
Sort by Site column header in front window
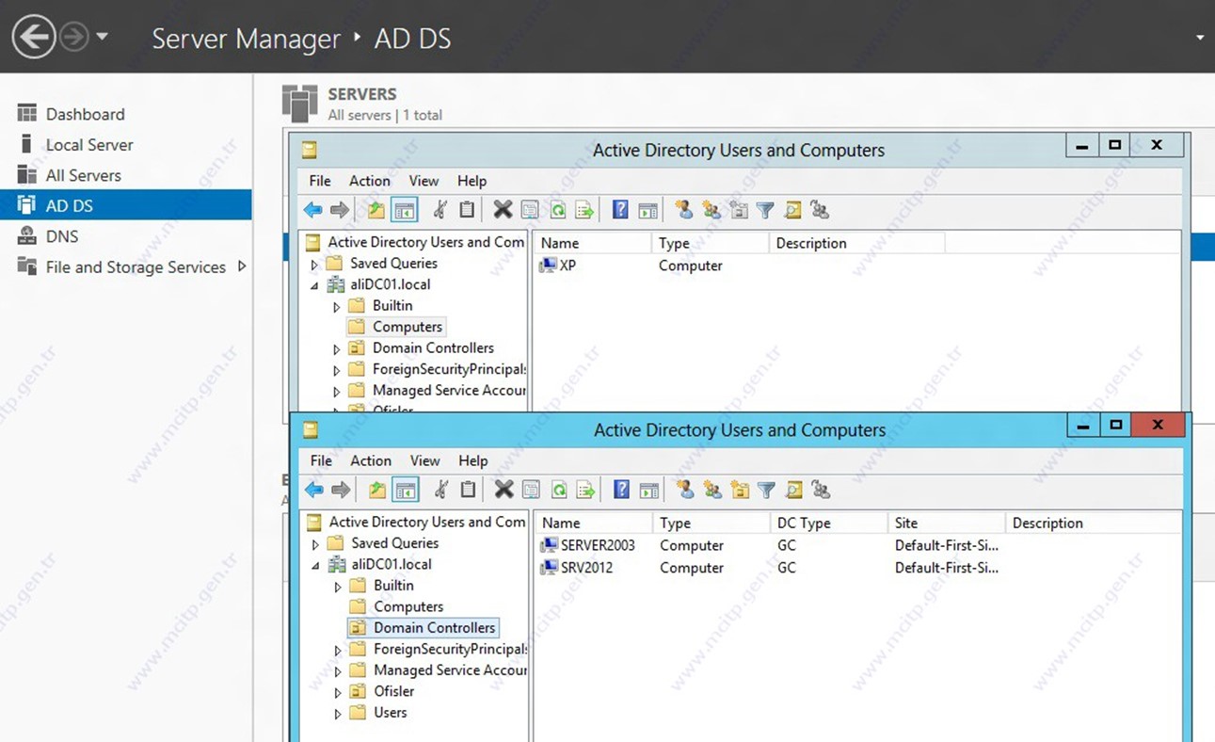946,523
